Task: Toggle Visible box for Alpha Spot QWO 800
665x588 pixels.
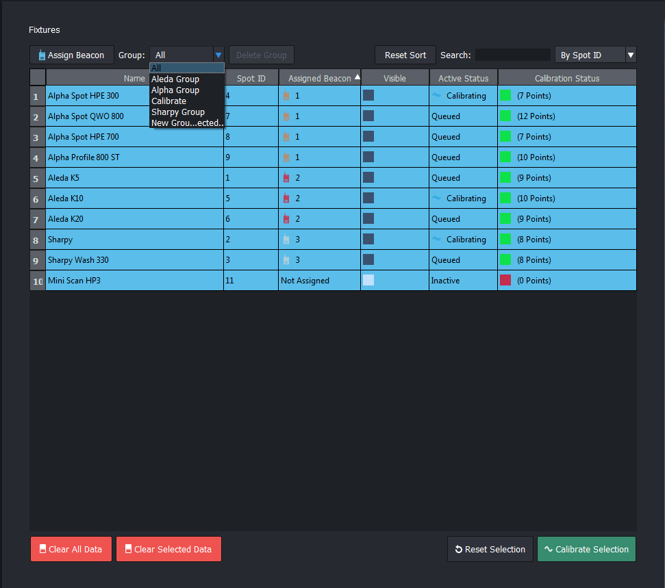Action: pyautogui.click(x=368, y=116)
